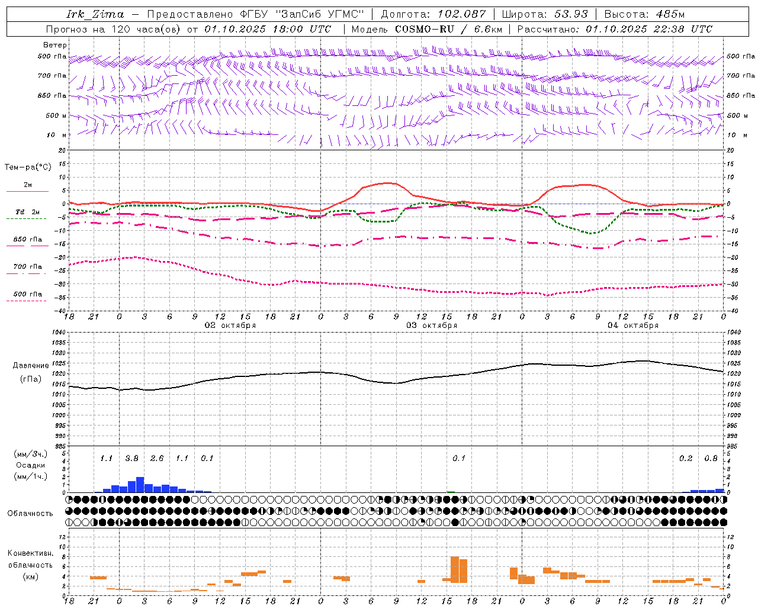
Task: Click the 3.8 precipitation total value
Action: (x=131, y=459)
